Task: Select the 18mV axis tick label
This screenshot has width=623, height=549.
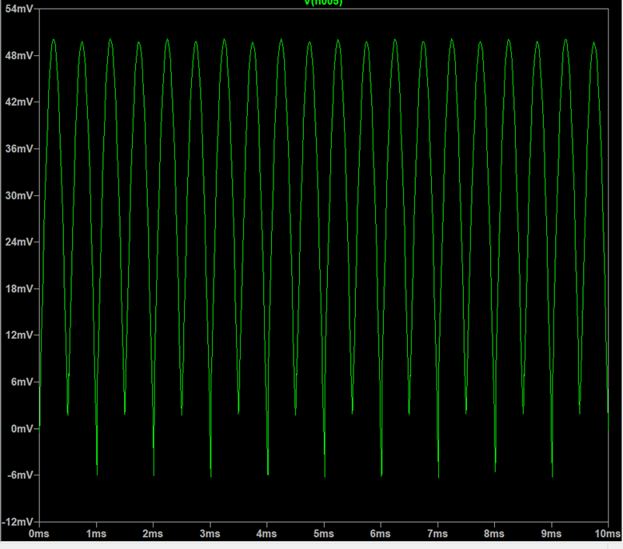Action: (18, 289)
